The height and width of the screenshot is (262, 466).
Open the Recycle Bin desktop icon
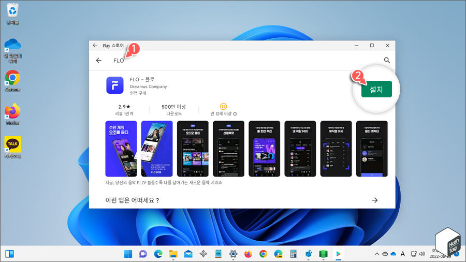coord(12,14)
